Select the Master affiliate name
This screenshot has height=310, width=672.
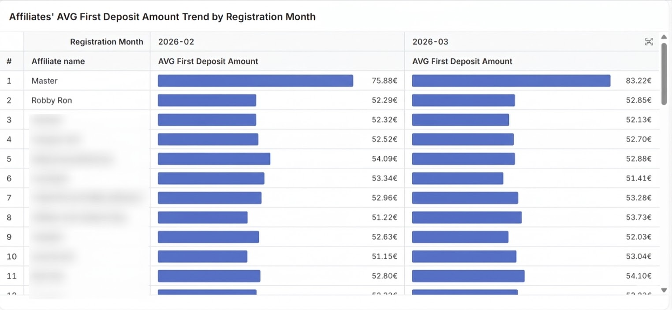tap(45, 81)
